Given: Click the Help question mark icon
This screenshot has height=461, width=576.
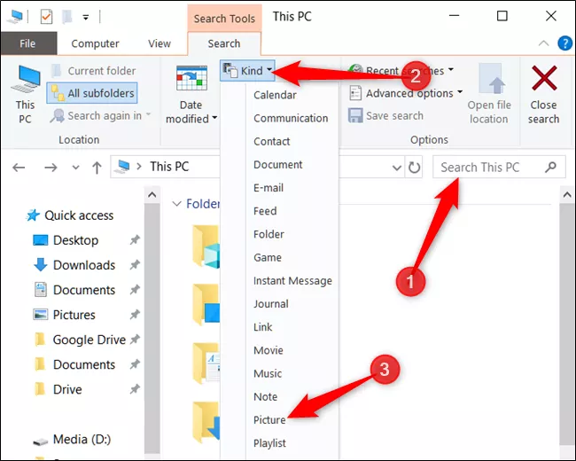Looking at the screenshot, I should click(x=564, y=43).
